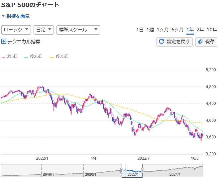Toggle the 移75日 moving average legend
The height and width of the screenshot is (179, 218).
click(59, 57)
